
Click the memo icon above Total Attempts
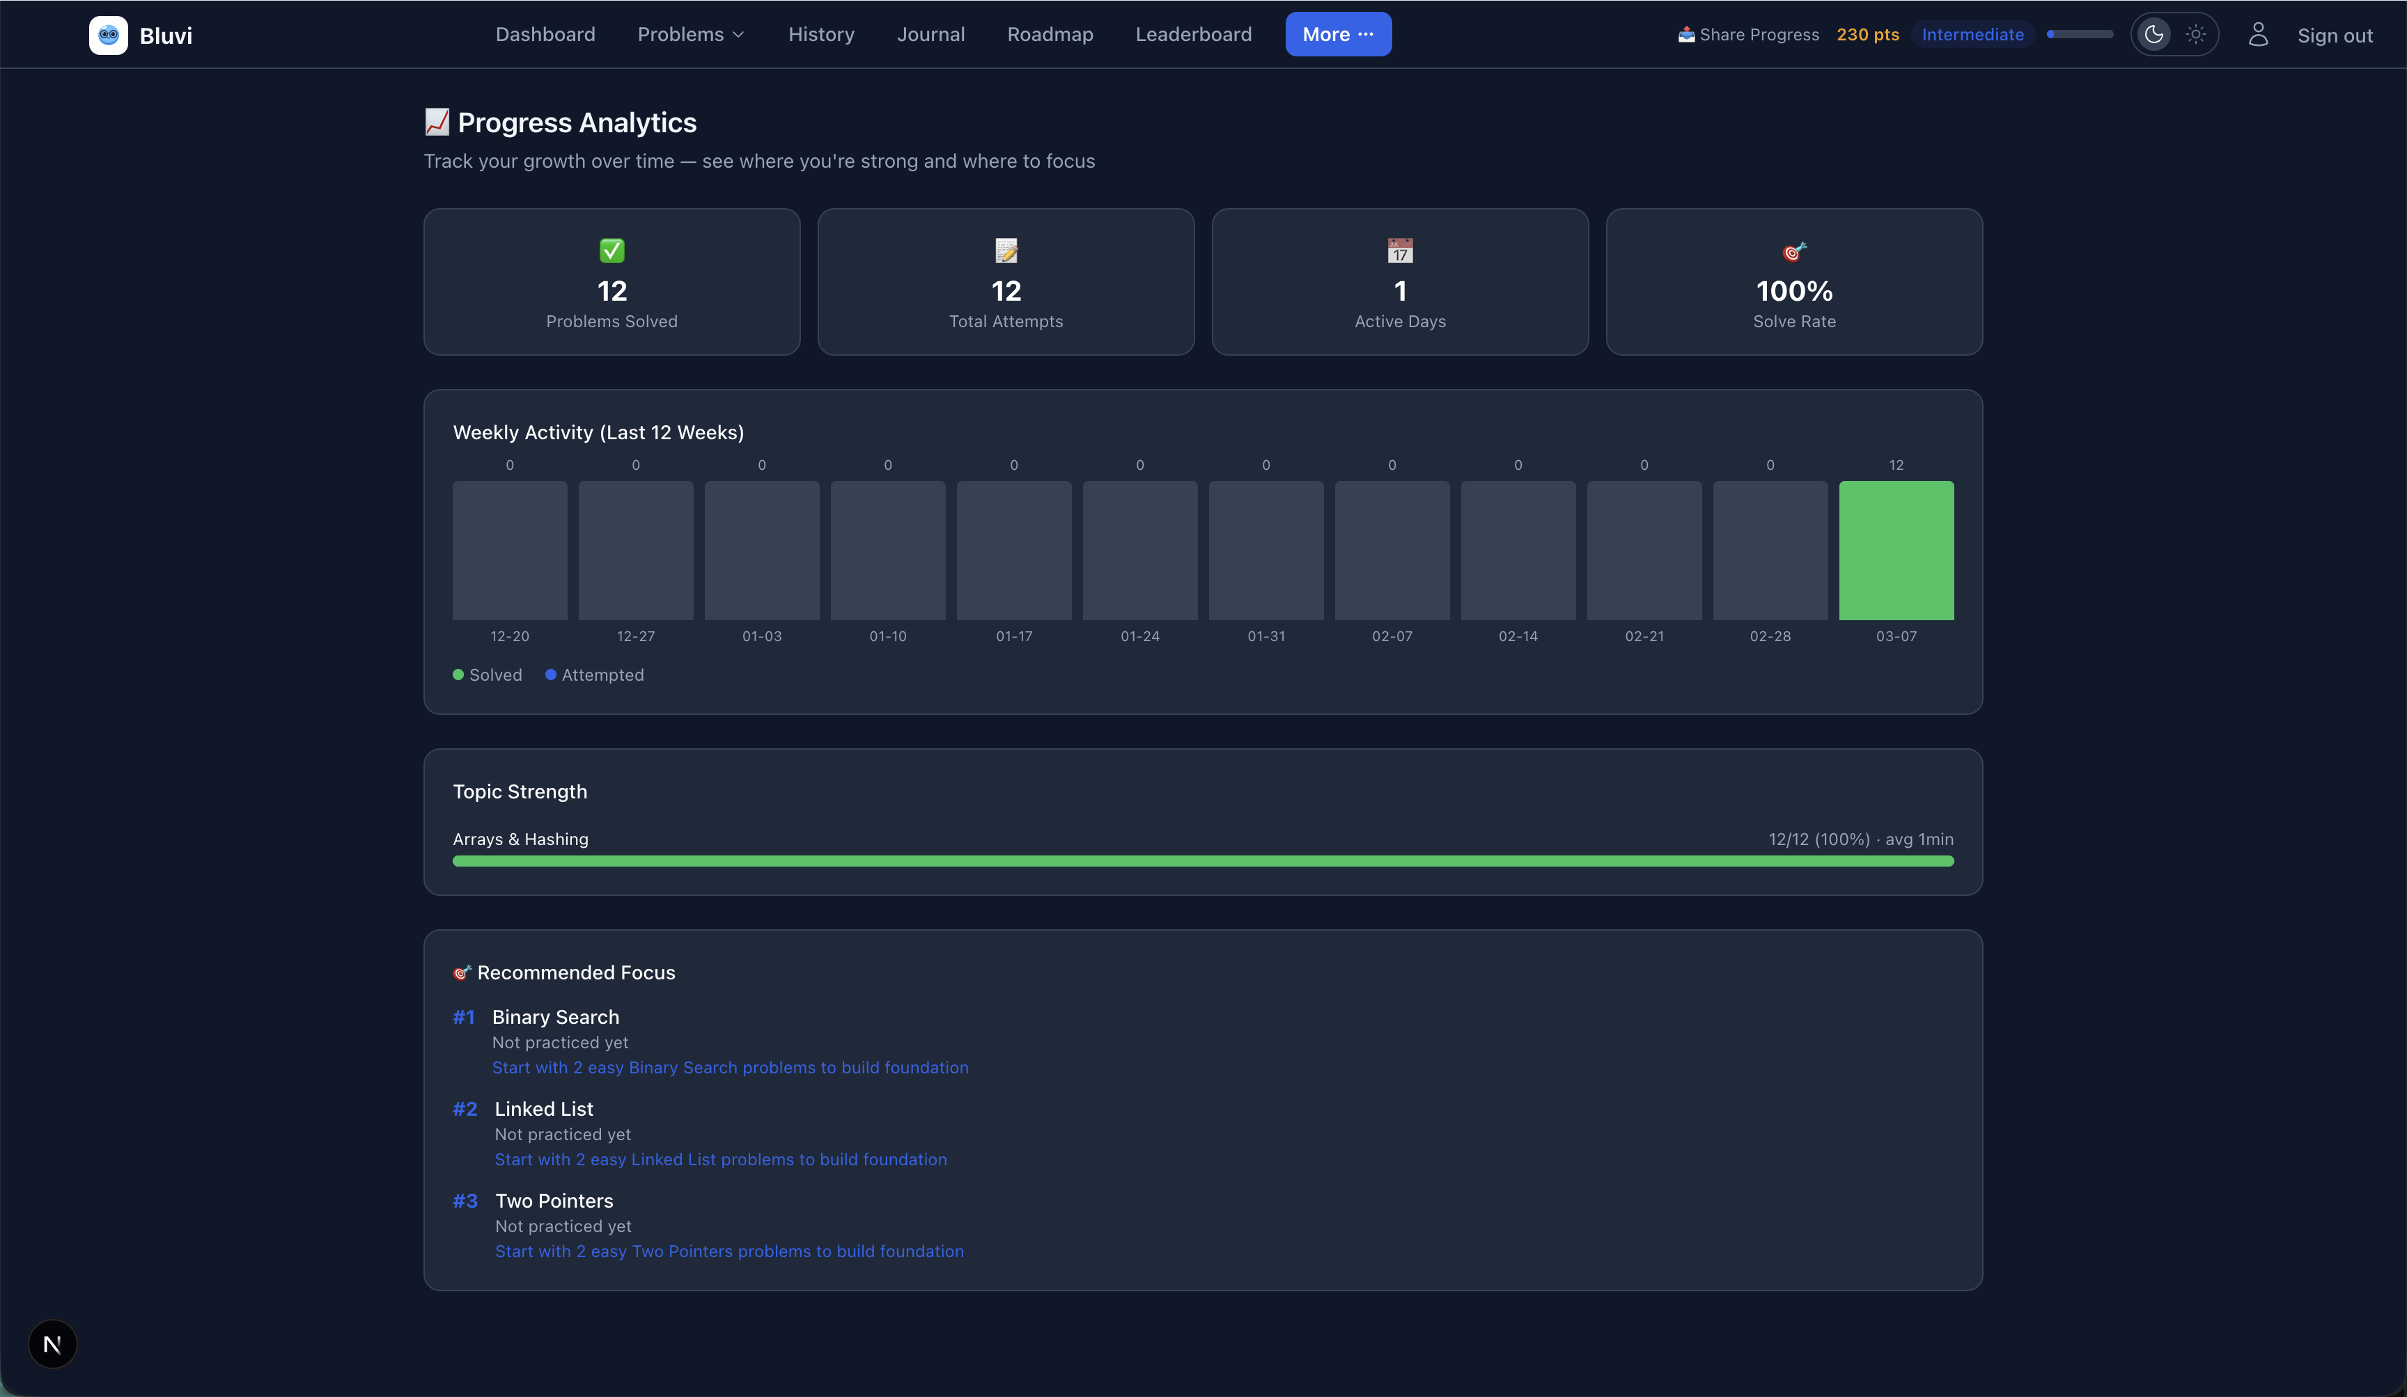(1006, 250)
